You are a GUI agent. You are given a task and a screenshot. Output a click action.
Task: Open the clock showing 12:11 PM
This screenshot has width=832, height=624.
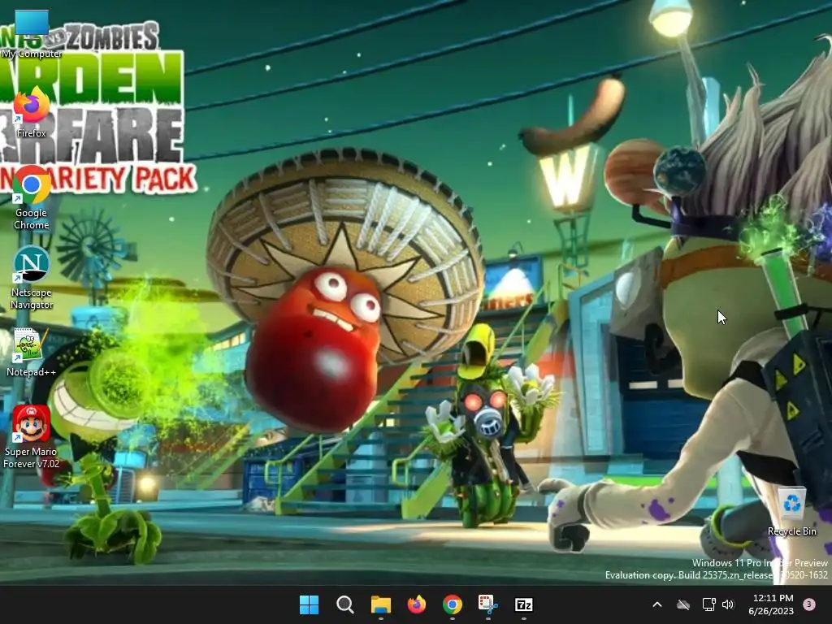pos(771,604)
